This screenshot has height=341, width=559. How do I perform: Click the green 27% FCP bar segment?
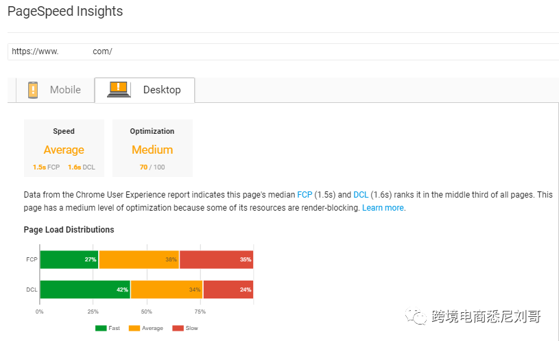tap(69, 259)
